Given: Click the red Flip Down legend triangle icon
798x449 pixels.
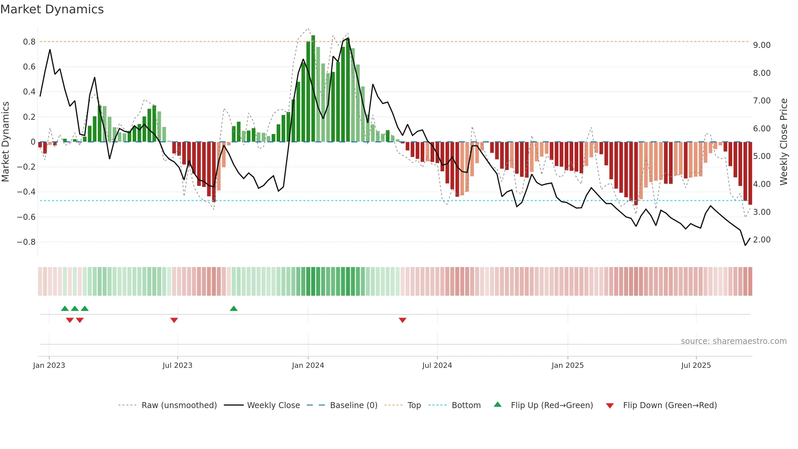Looking at the screenshot, I should pyautogui.click(x=610, y=406).
